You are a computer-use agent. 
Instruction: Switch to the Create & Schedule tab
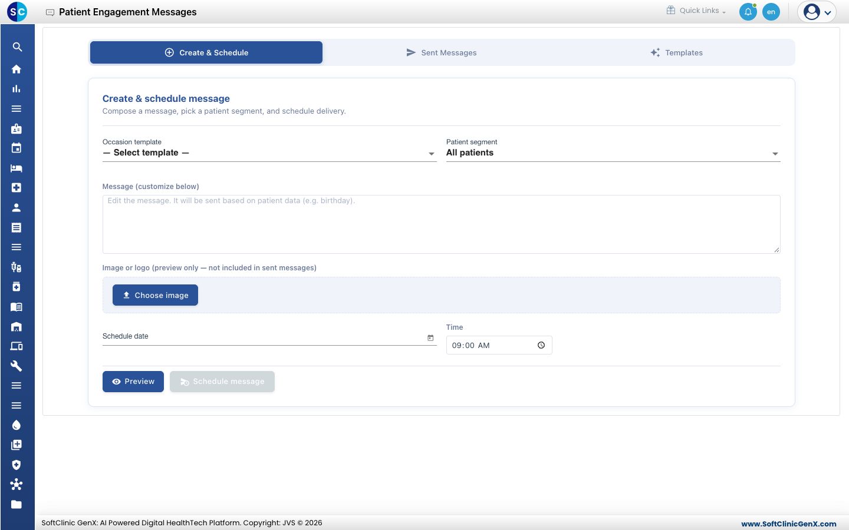point(206,52)
